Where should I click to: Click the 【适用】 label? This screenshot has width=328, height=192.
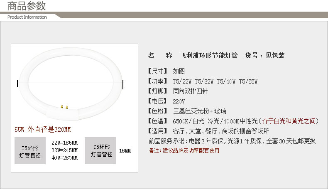157,131
